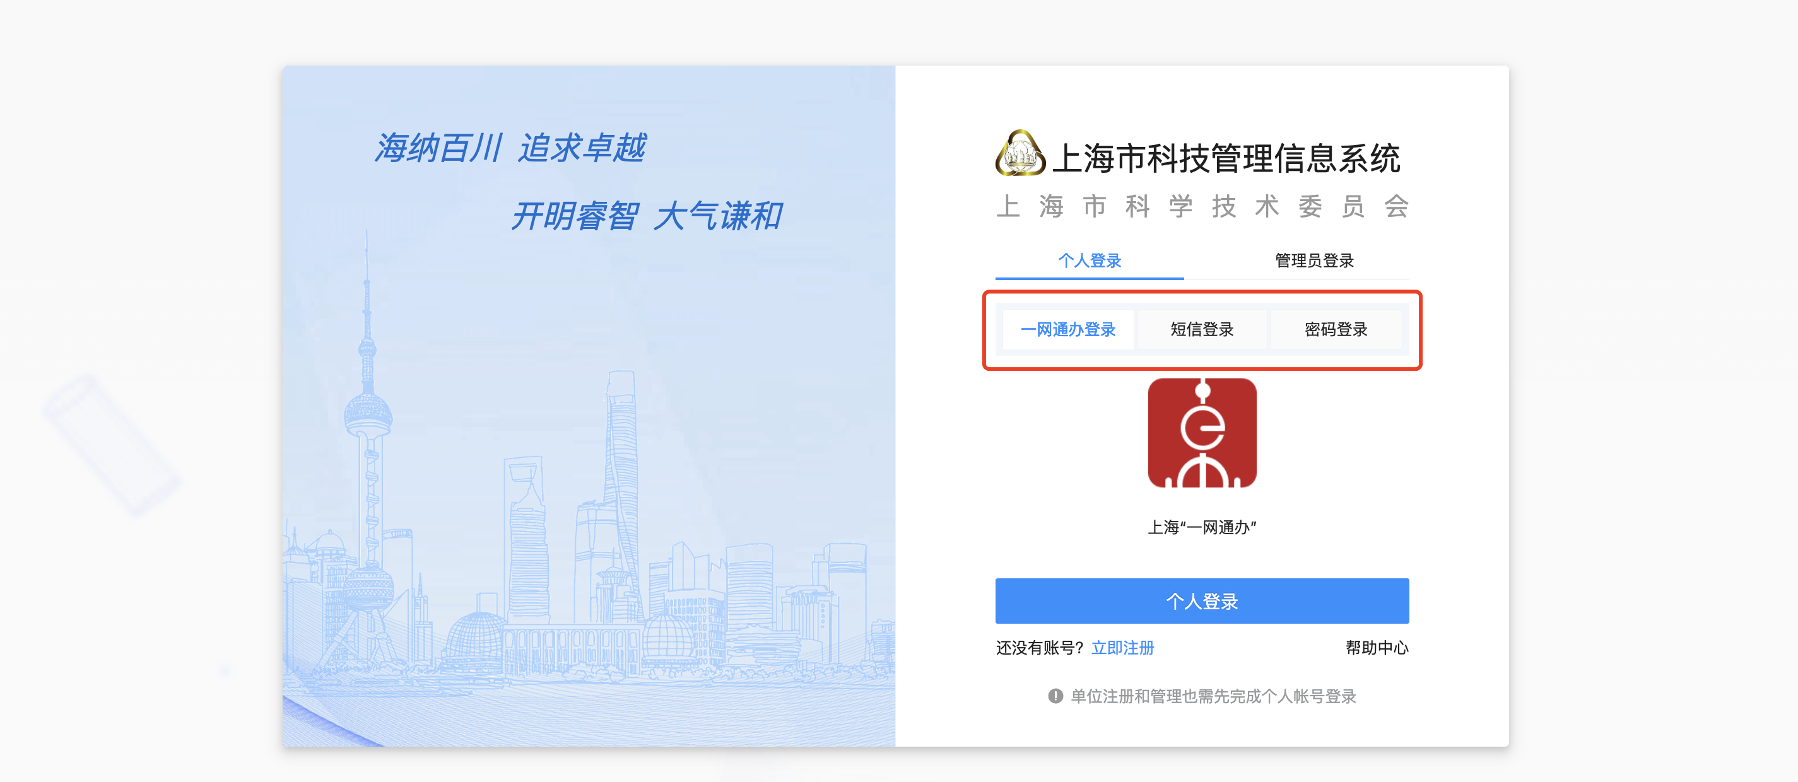Image resolution: width=1798 pixels, height=782 pixels.
Task: Click the 单位注册和管理 notice text
Action: (1213, 696)
